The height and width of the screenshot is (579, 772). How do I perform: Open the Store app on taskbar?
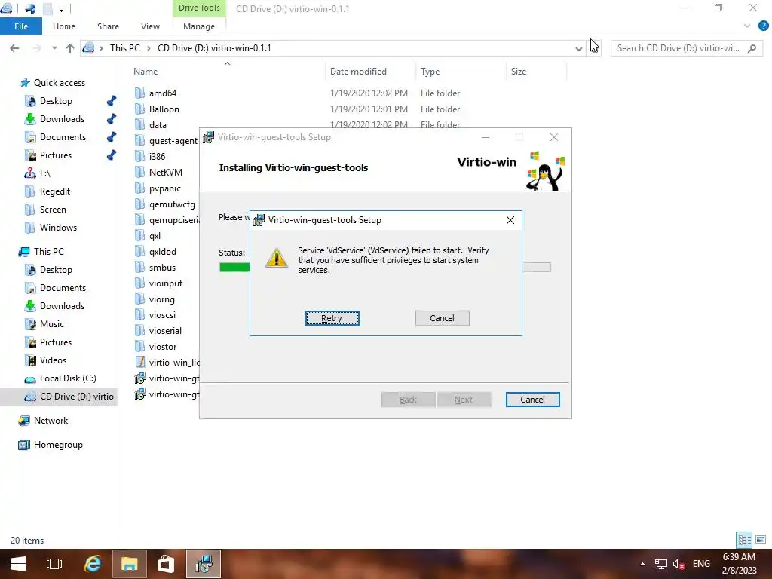166,564
